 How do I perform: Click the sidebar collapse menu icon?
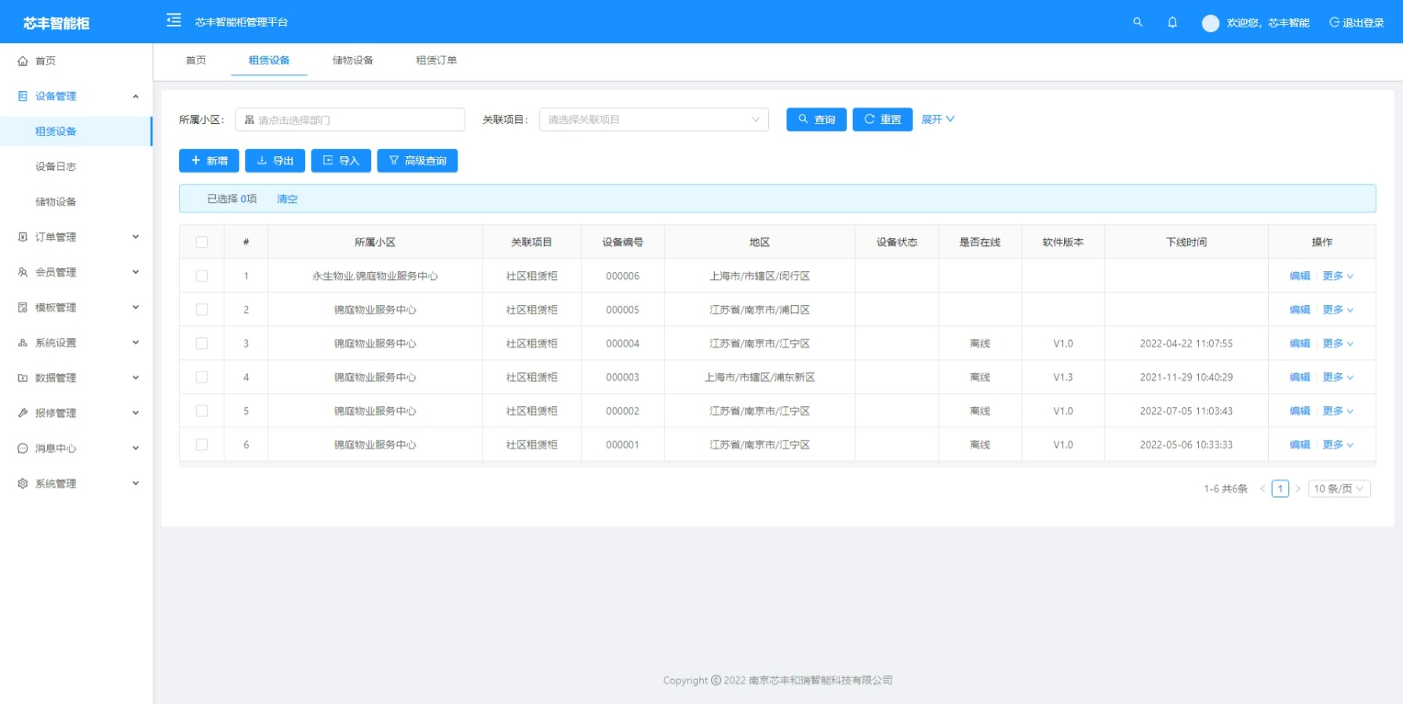[x=174, y=20]
